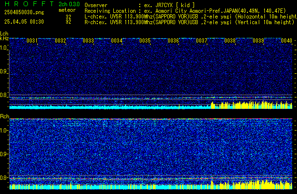
Task: Click the Ovserver line with JR7CYX
Action: [x=140, y=5]
